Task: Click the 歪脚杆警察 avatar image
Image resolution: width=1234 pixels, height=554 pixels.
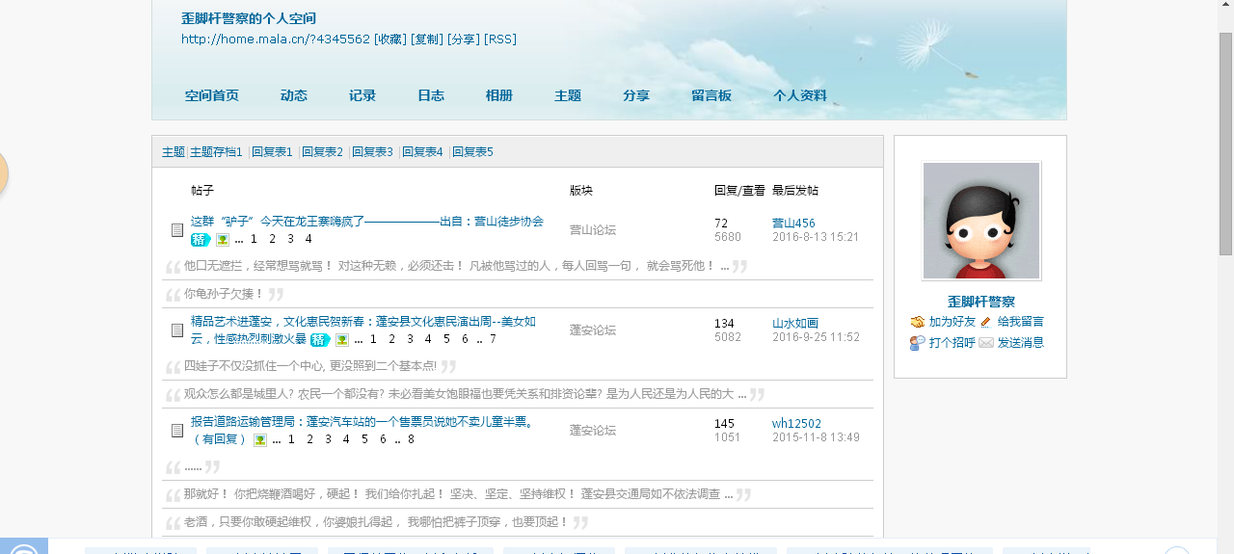Action: (980, 221)
